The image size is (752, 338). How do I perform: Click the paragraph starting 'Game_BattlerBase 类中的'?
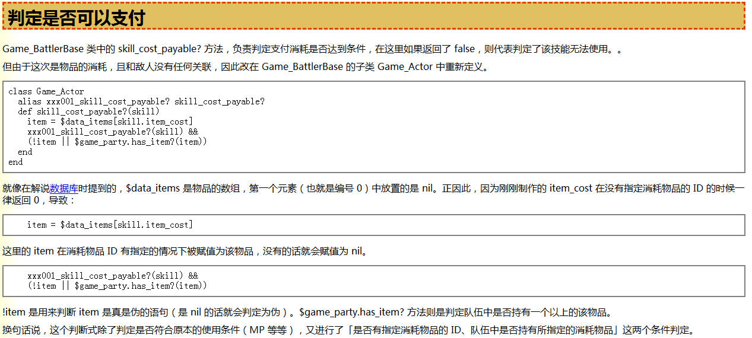click(312, 49)
